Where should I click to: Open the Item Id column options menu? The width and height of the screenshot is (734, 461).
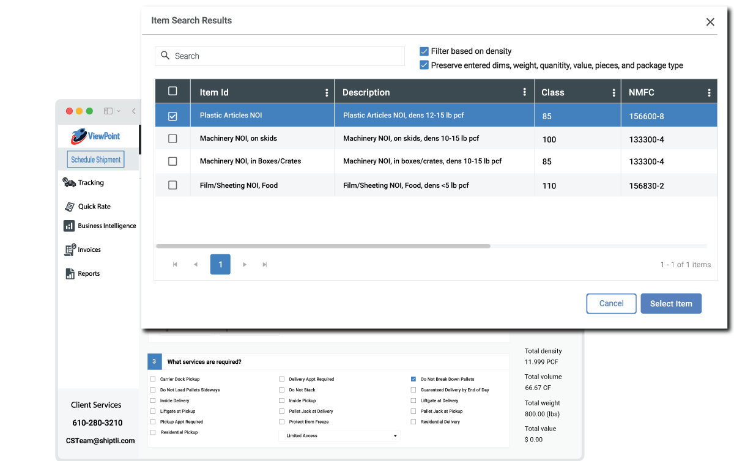pyautogui.click(x=327, y=93)
